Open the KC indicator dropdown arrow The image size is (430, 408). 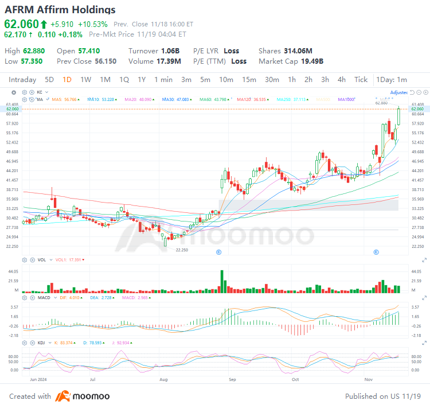[46, 92]
